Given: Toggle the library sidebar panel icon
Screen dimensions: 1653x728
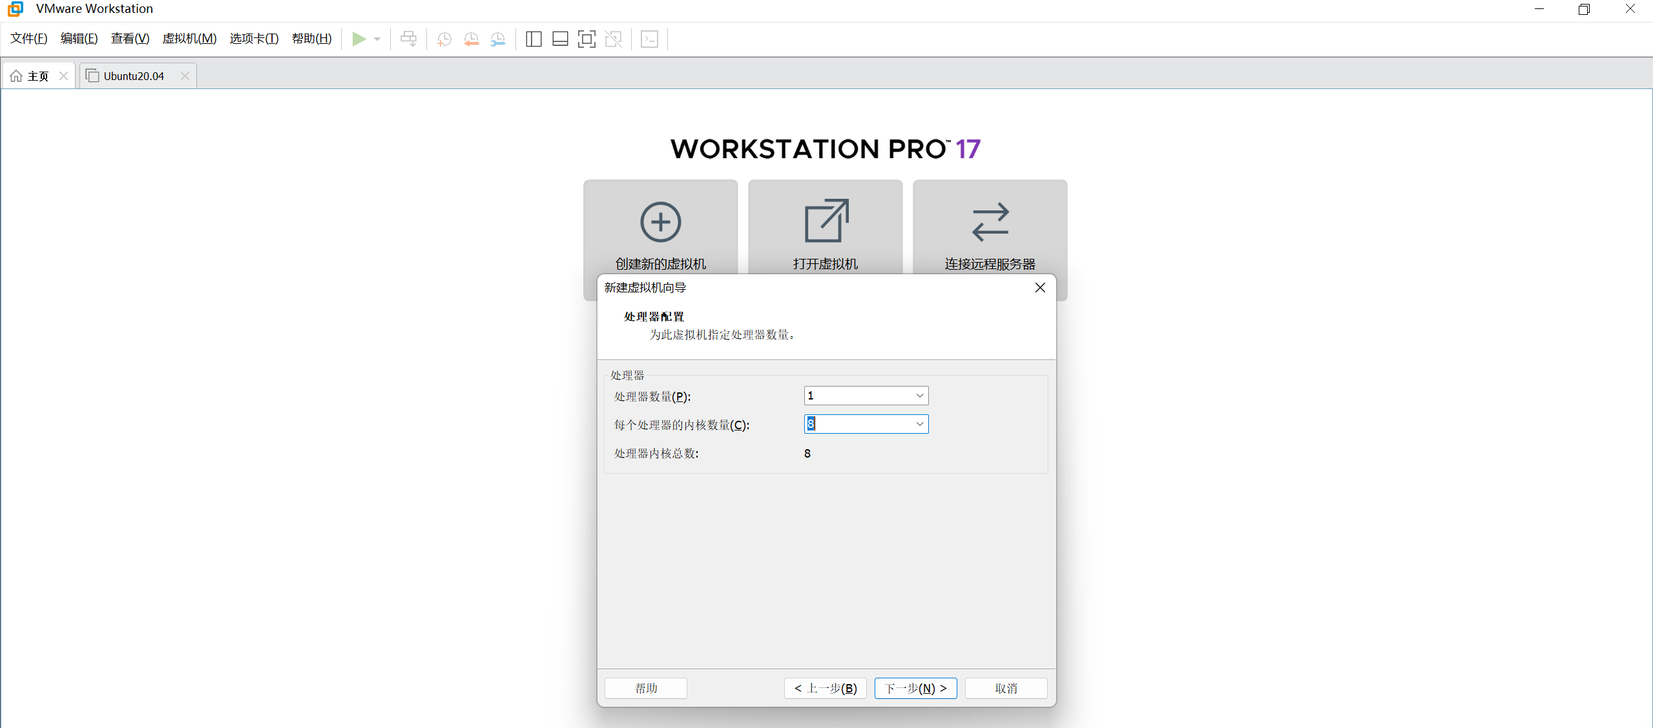Looking at the screenshot, I should pyautogui.click(x=534, y=39).
